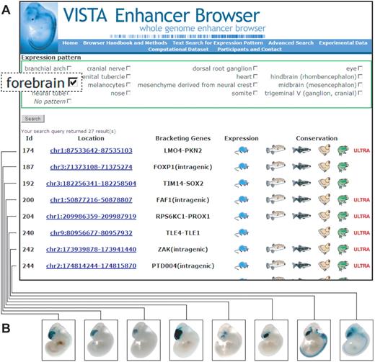The image size is (375, 362).
Task: Tick the midbrain (mesencephalon) checkbox
Action: (360, 85)
